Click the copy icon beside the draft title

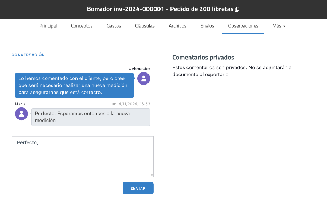pyautogui.click(x=237, y=9)
